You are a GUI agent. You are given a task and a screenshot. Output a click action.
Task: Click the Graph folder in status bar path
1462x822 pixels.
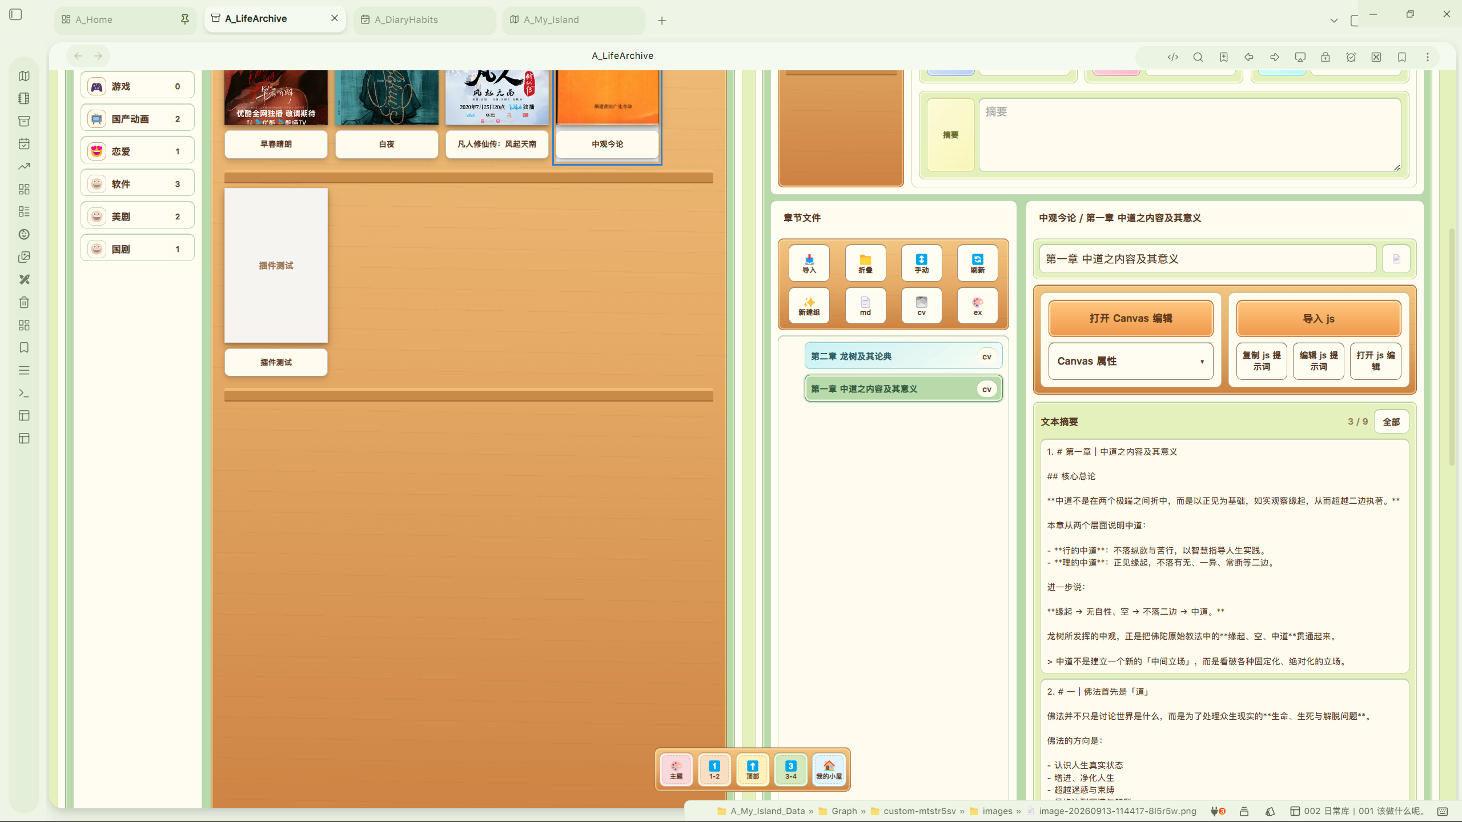[x=838, y=811]
